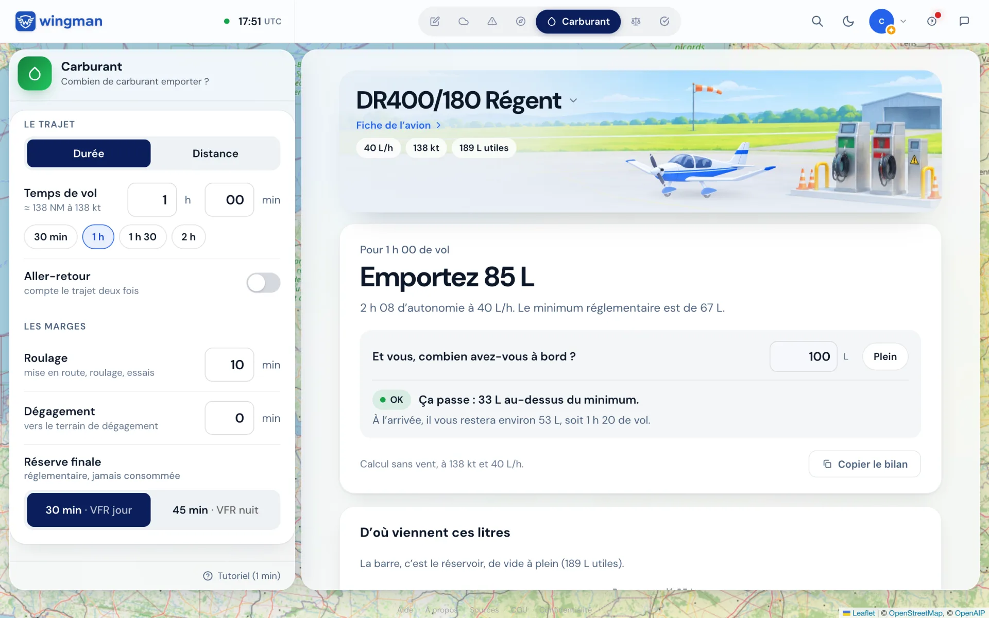Screen dimensions: 989x618
Task: Select the Carburant tab
Action: [x=578, y=21]
